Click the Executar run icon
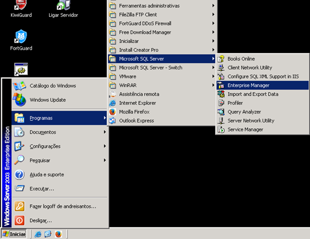The width and height of the screenshot is (310, 239). pyautogui.click(x=19, y=188)
